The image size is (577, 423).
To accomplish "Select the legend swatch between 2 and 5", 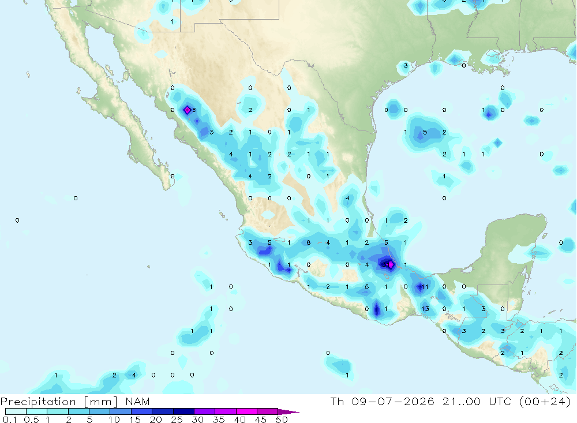I will click(x=78, y=411).
